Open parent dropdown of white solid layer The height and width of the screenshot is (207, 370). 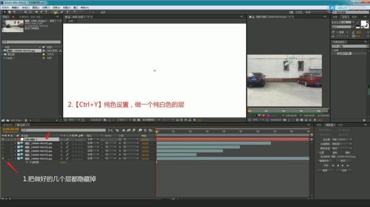tap(131, 140)
